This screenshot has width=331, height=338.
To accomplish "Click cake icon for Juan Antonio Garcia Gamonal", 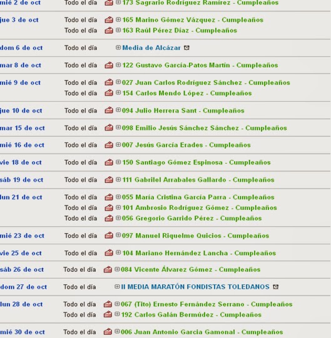I will point(108,332).
